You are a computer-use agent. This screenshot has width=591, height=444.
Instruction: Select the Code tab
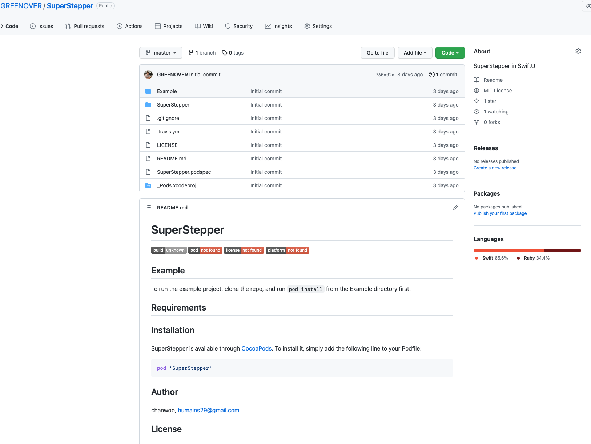(x=10, y=26)
